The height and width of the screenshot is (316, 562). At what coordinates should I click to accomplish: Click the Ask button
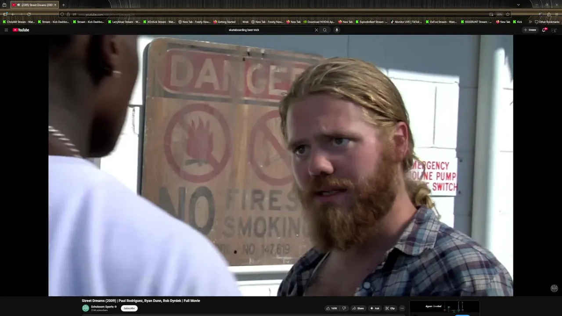(375, 308)
